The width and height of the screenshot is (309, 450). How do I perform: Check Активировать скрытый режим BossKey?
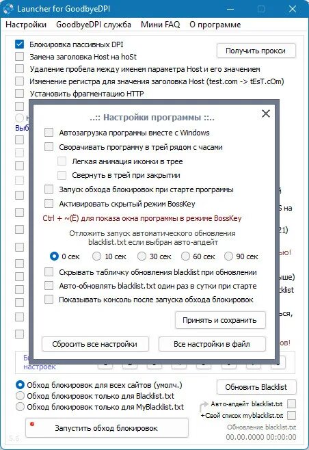[x=49, y=204]
